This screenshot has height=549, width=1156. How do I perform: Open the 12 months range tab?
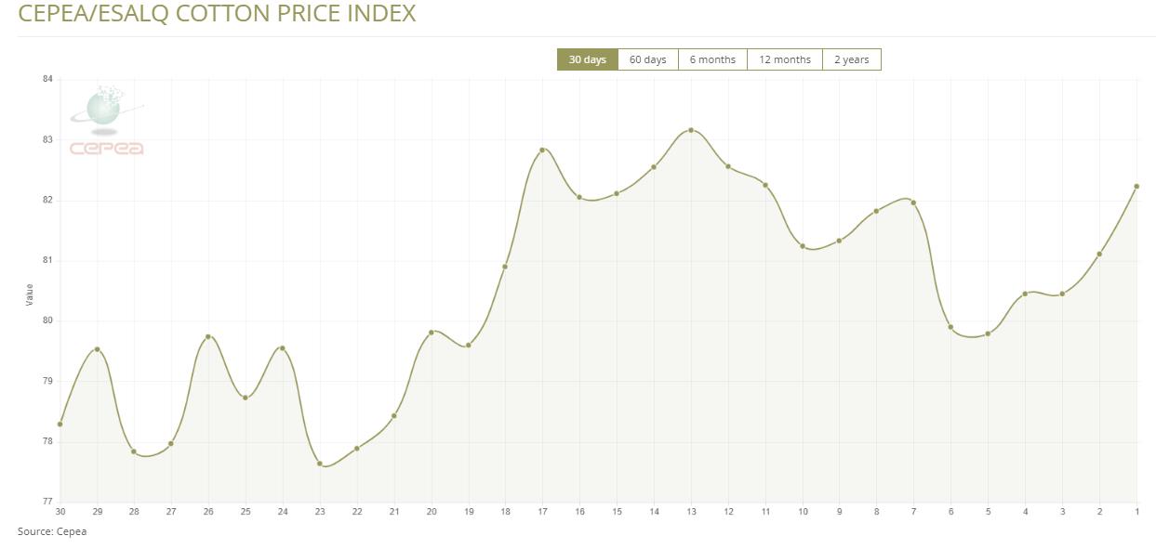[784, 59]
